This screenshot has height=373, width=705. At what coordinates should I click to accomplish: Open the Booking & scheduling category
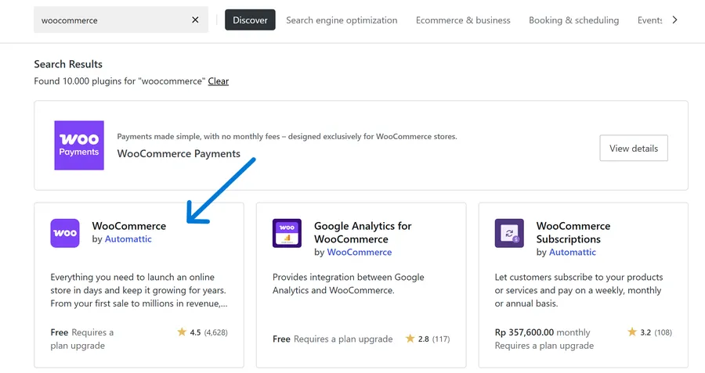(x=573, y=20)
